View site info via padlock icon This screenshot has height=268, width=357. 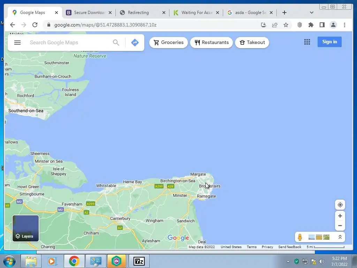(48, 25)
